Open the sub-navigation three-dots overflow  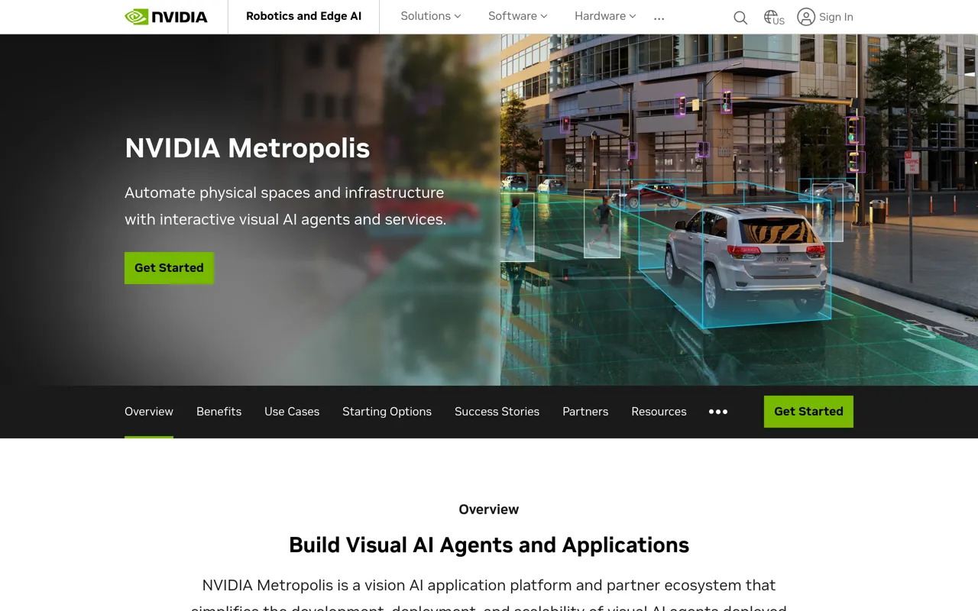(718, 412)
